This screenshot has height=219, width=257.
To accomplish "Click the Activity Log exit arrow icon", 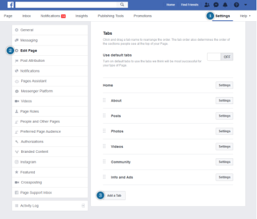I will pos(83,205).
